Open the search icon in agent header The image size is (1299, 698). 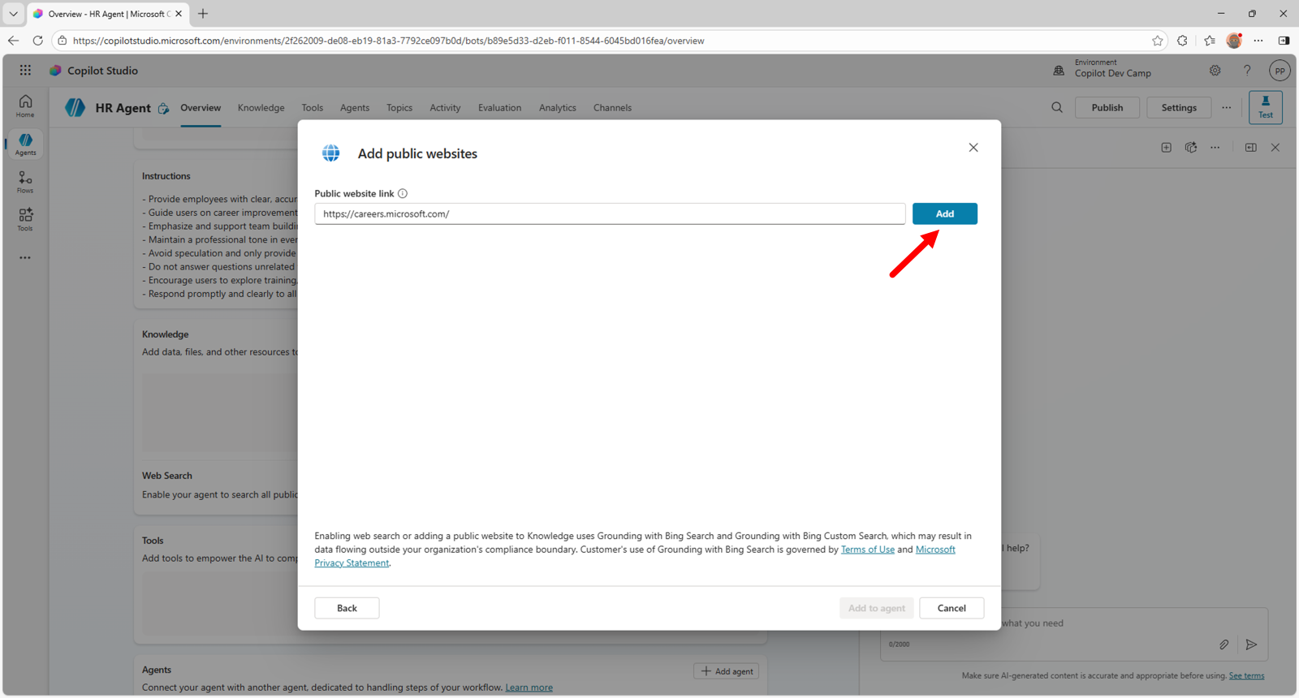click(x=1057, y=107)
